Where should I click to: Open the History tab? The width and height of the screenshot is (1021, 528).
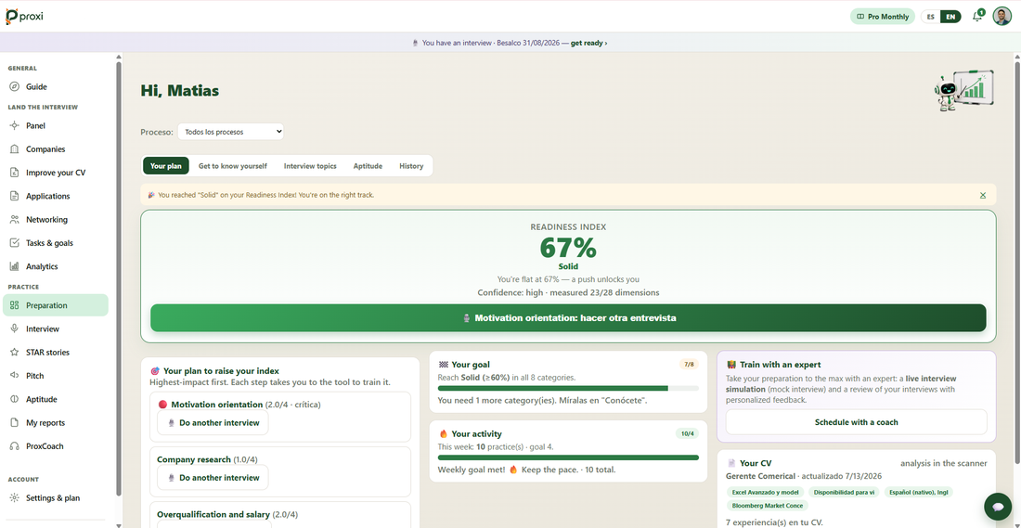tap(411, 166)
